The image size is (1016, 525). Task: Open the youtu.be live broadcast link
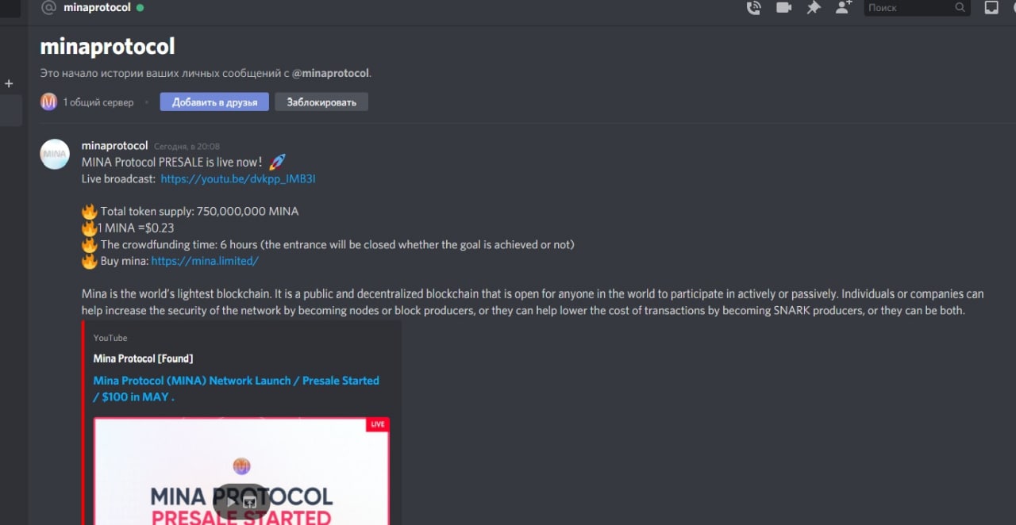pyautogui.click(x=238, y=179)
